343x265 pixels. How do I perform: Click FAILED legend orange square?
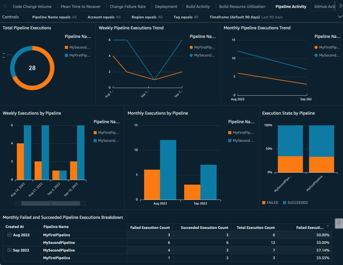point(264,203)
